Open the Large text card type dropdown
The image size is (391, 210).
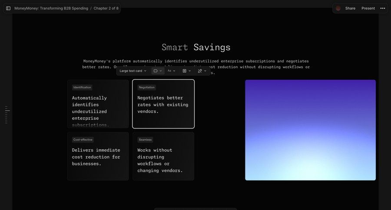[133, 71]
